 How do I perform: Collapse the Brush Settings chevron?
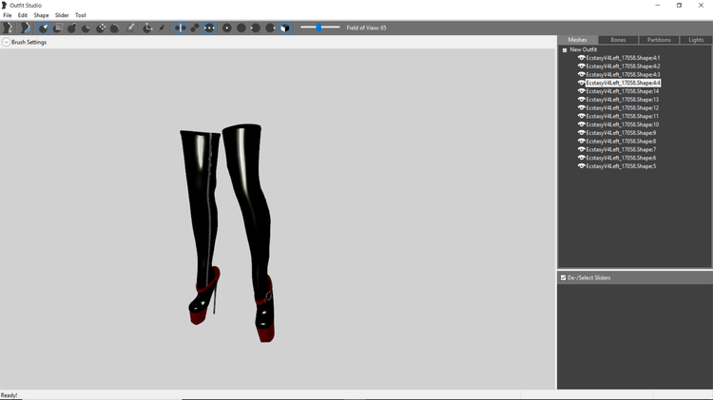6,42
